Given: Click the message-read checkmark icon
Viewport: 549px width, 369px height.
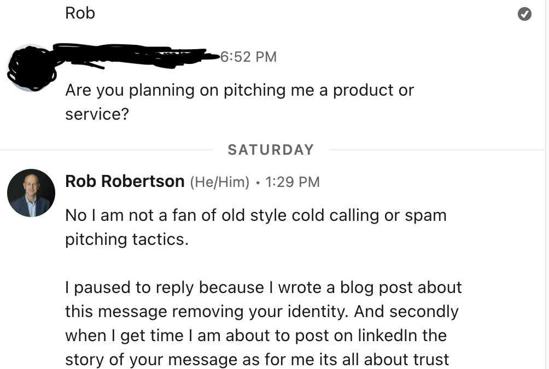Looking at the screenshot, I should coord(524,14).
